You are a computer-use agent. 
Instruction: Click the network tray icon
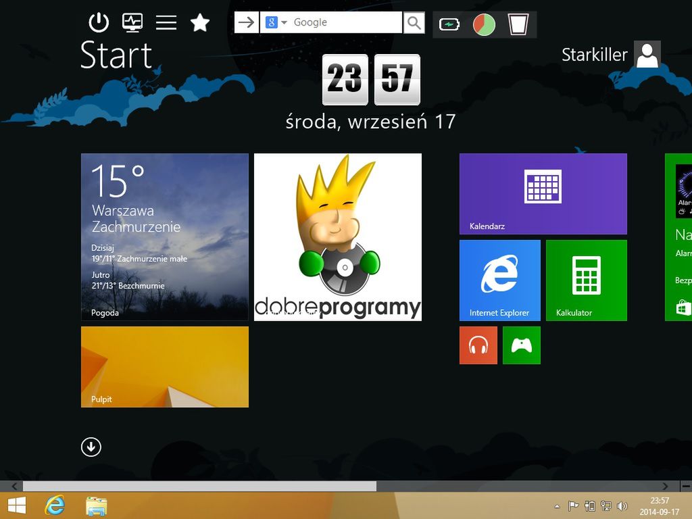point(606,506)
